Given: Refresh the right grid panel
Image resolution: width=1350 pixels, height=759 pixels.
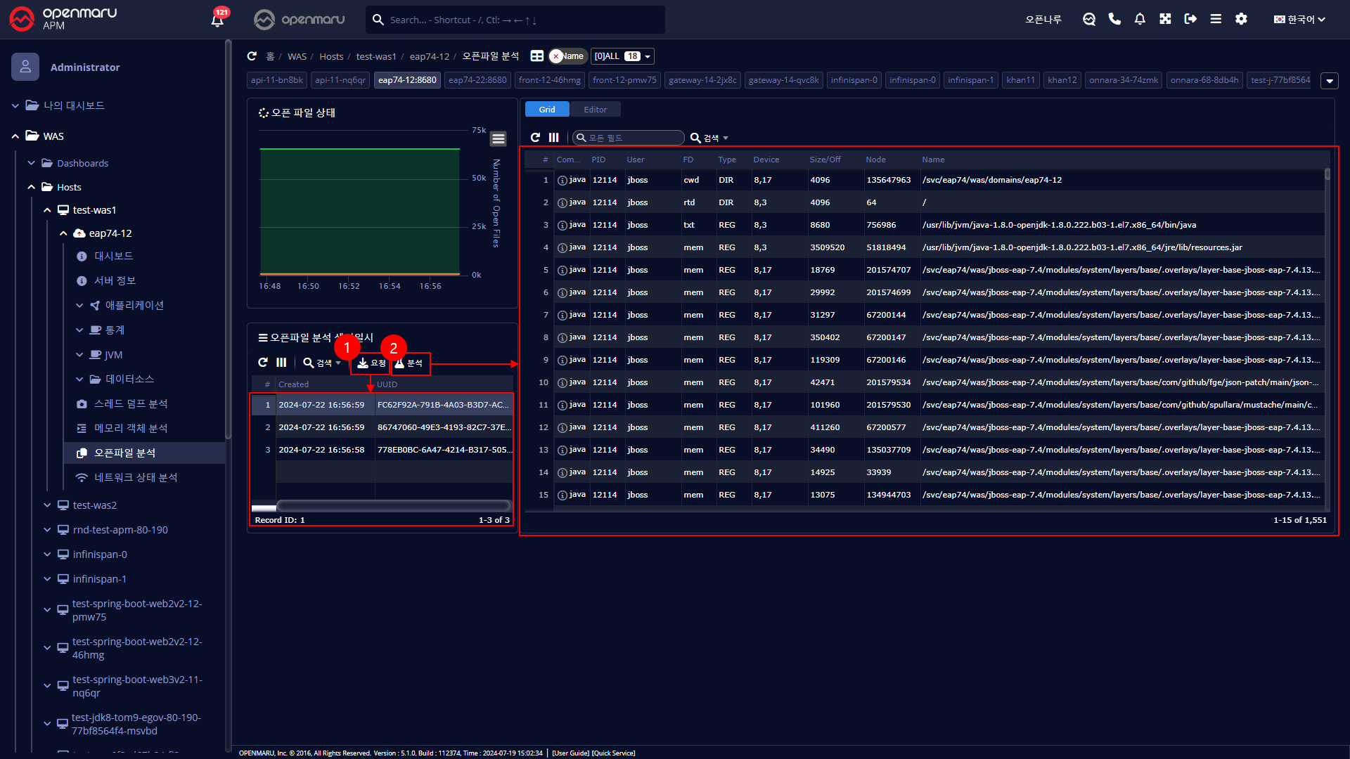Looking at the screenshot, I should pos(535,138).
